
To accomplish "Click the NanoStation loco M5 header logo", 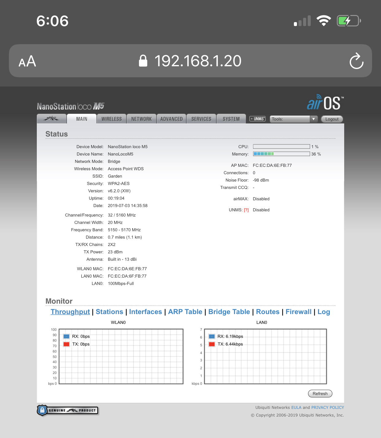I will pyautogui.click(x=71, y=106).
